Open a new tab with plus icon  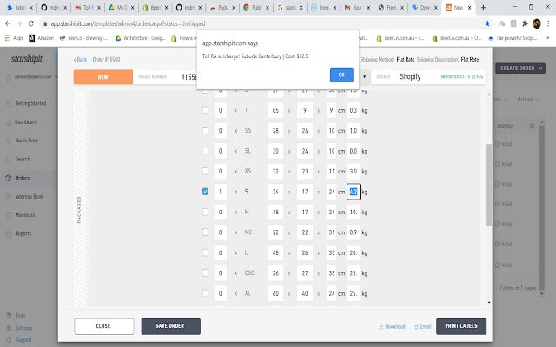tap(483, 8)
